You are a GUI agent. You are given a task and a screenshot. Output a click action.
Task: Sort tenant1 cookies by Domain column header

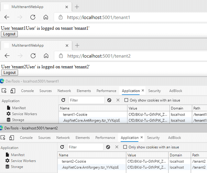pyautogui.click(x=177, y=108)
